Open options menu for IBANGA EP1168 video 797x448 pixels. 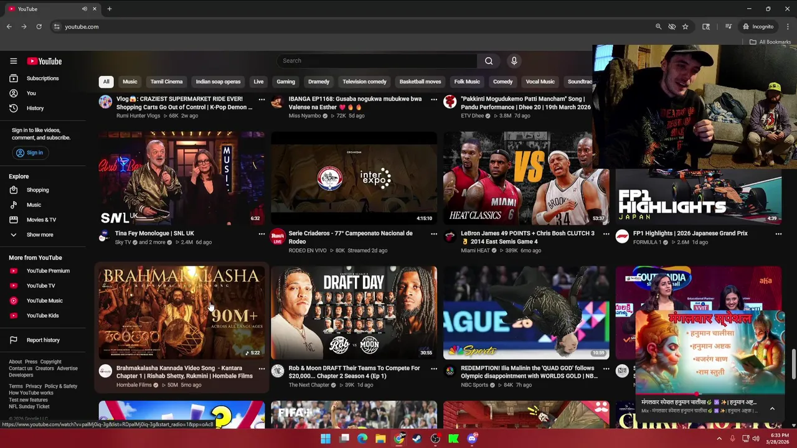(434, 100)
